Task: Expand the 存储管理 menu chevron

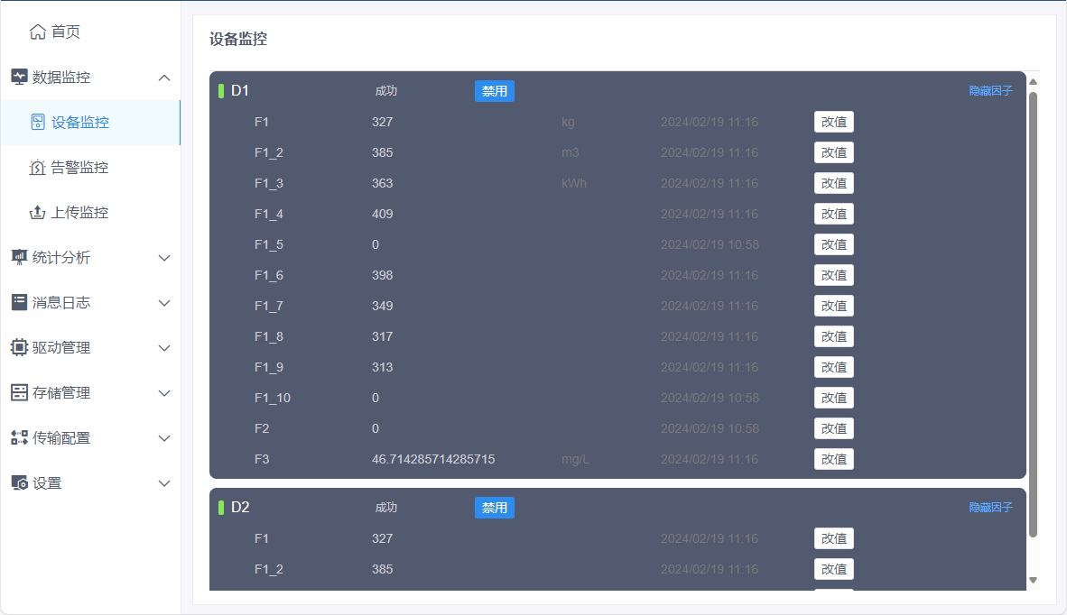Action: (x=164, y=393)
